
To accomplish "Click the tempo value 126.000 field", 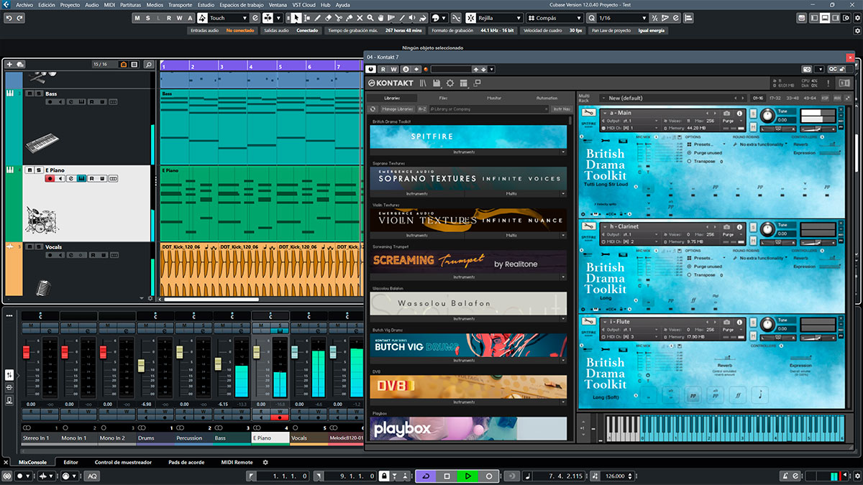I will tap(615, 476).
